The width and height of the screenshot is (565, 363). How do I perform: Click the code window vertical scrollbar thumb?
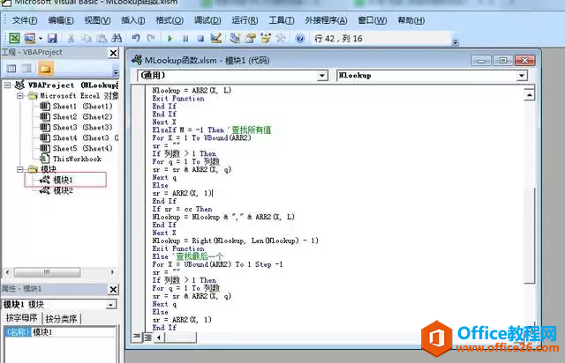click(529, 234)
